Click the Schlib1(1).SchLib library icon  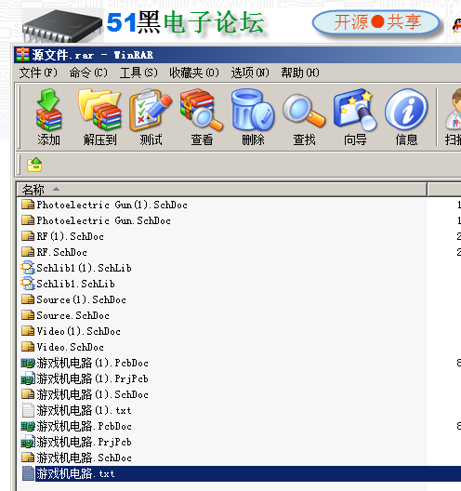click(x=28, y=268)
